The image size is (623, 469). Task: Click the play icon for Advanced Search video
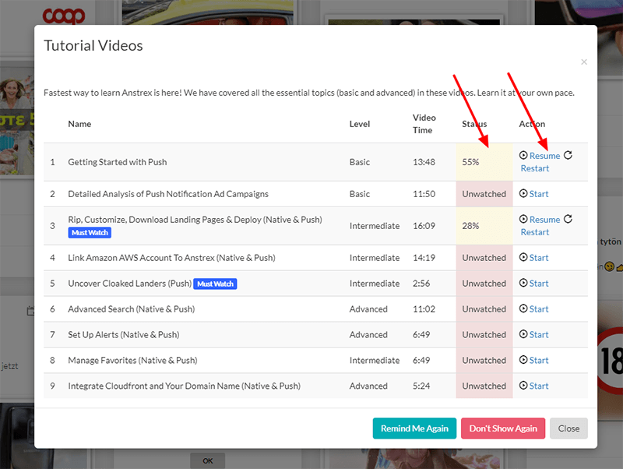523,309
